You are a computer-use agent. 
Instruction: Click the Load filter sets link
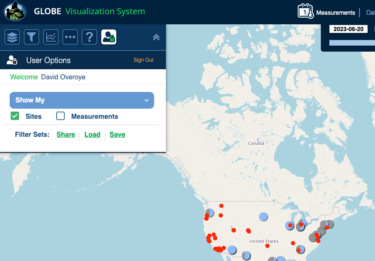pos(92,135)
